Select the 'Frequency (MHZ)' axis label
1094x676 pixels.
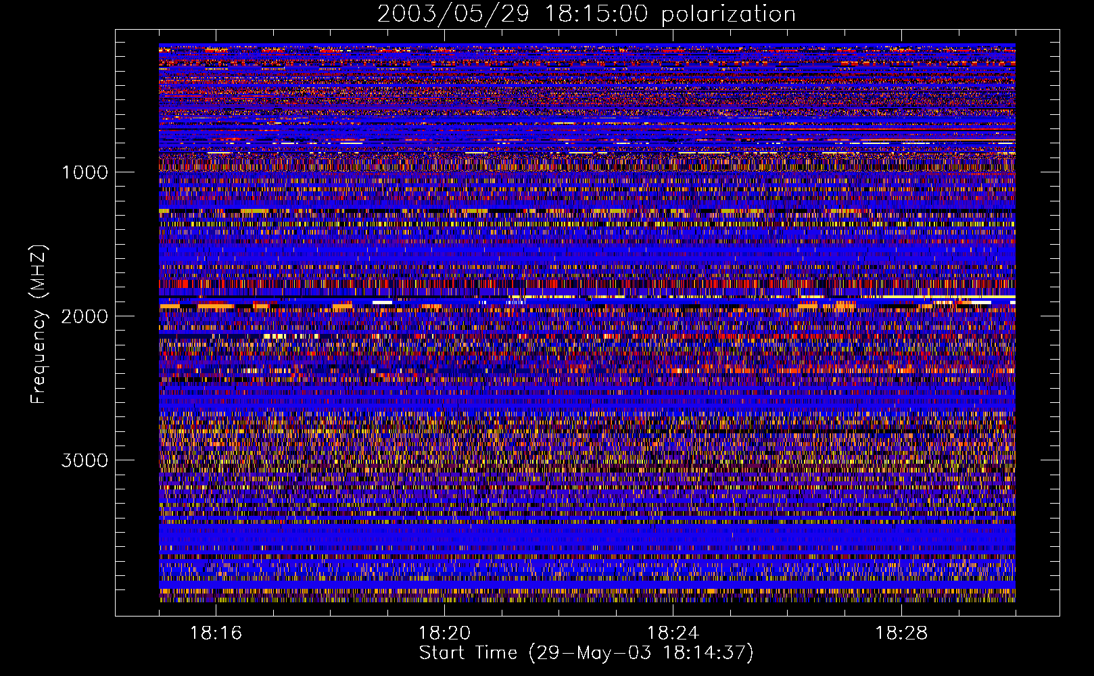click(39, 324)
